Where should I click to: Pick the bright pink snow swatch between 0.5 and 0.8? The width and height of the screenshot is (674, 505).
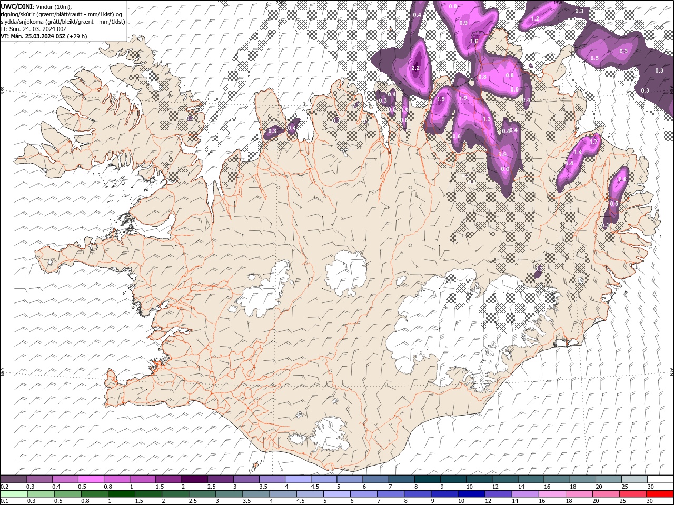[91, 479]
